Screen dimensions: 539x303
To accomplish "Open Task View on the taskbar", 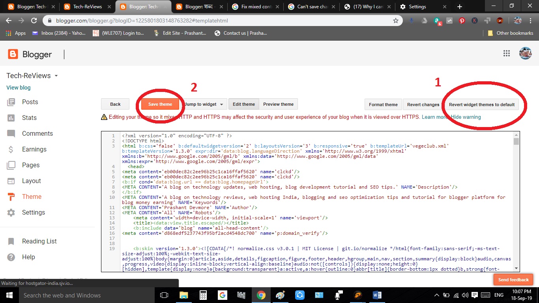I will tap(164, 295).
